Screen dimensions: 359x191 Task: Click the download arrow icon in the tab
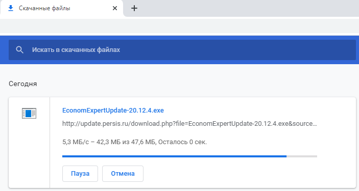[x=11, y=8]
